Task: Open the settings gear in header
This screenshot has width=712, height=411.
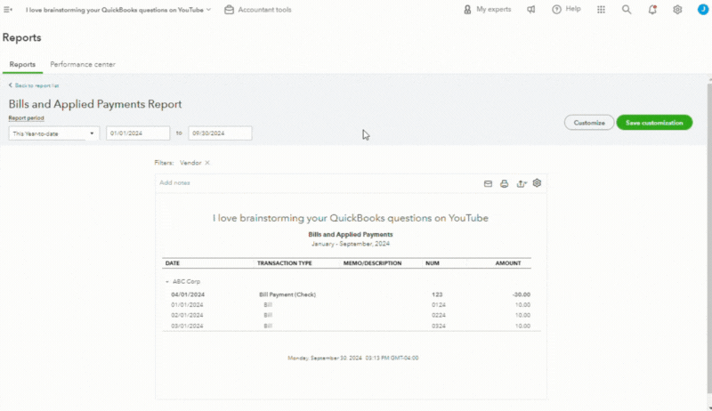Action: 677,10
